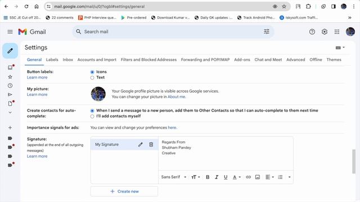Toggle italic in signature editor
The height and width of the screenshot is (202, 360).
217,177
